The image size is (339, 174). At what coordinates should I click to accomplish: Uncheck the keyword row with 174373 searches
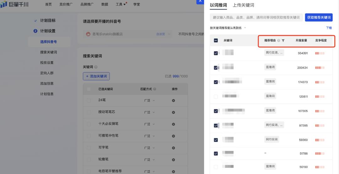click(216, 82)
